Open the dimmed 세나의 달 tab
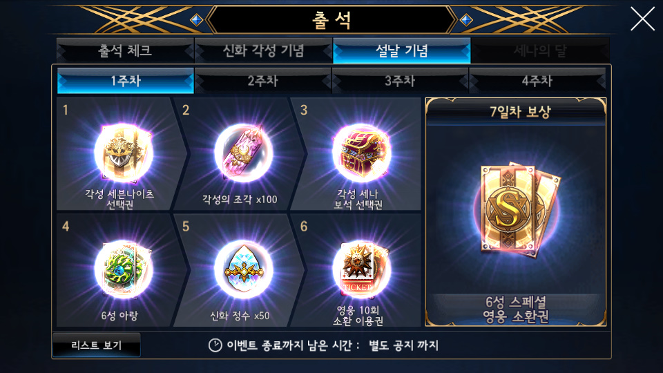This screenshot has height=373, width=663. tap(540, 50)
